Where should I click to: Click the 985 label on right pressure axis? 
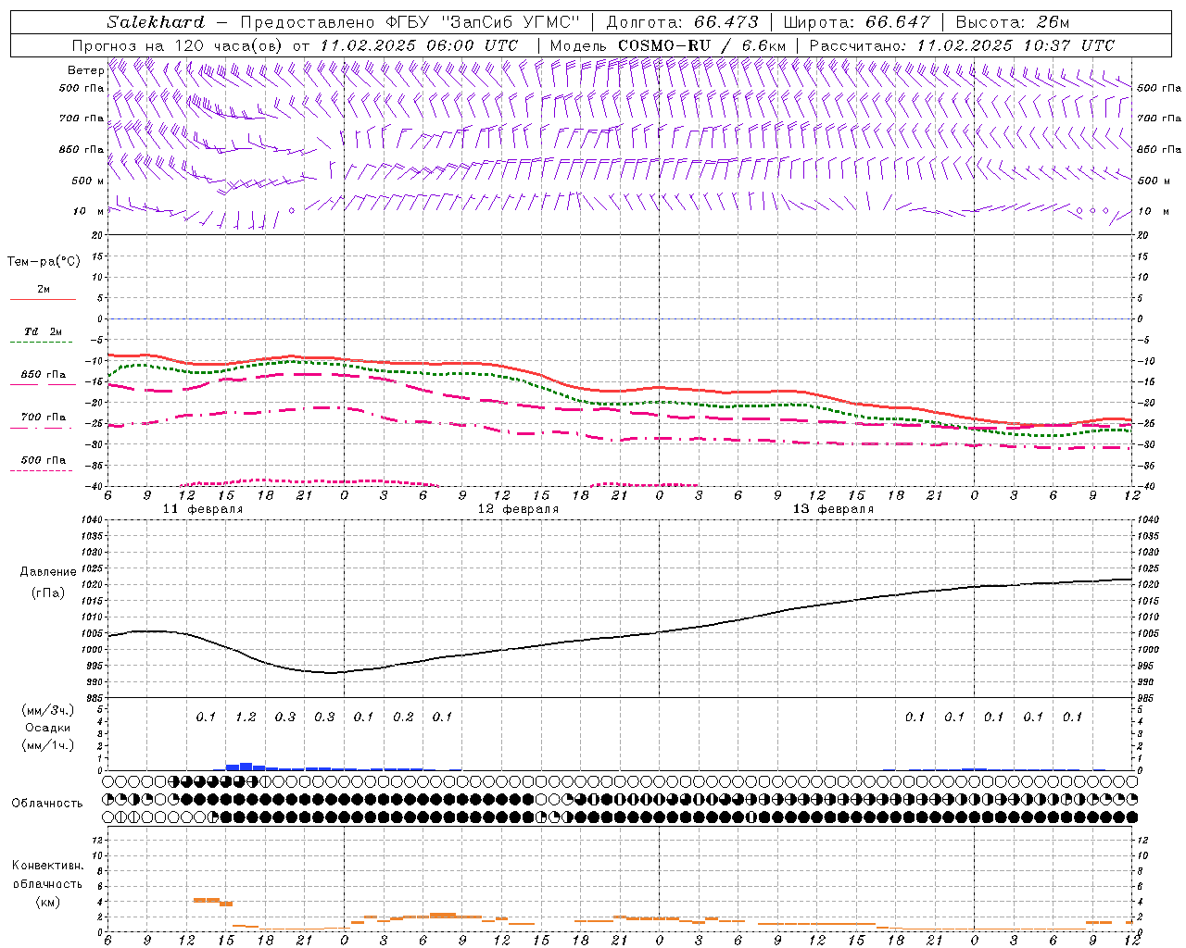click(1147, 698)
